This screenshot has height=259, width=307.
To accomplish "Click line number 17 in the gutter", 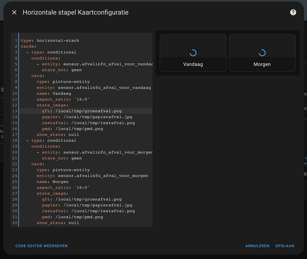I will (x=15, y=135).
